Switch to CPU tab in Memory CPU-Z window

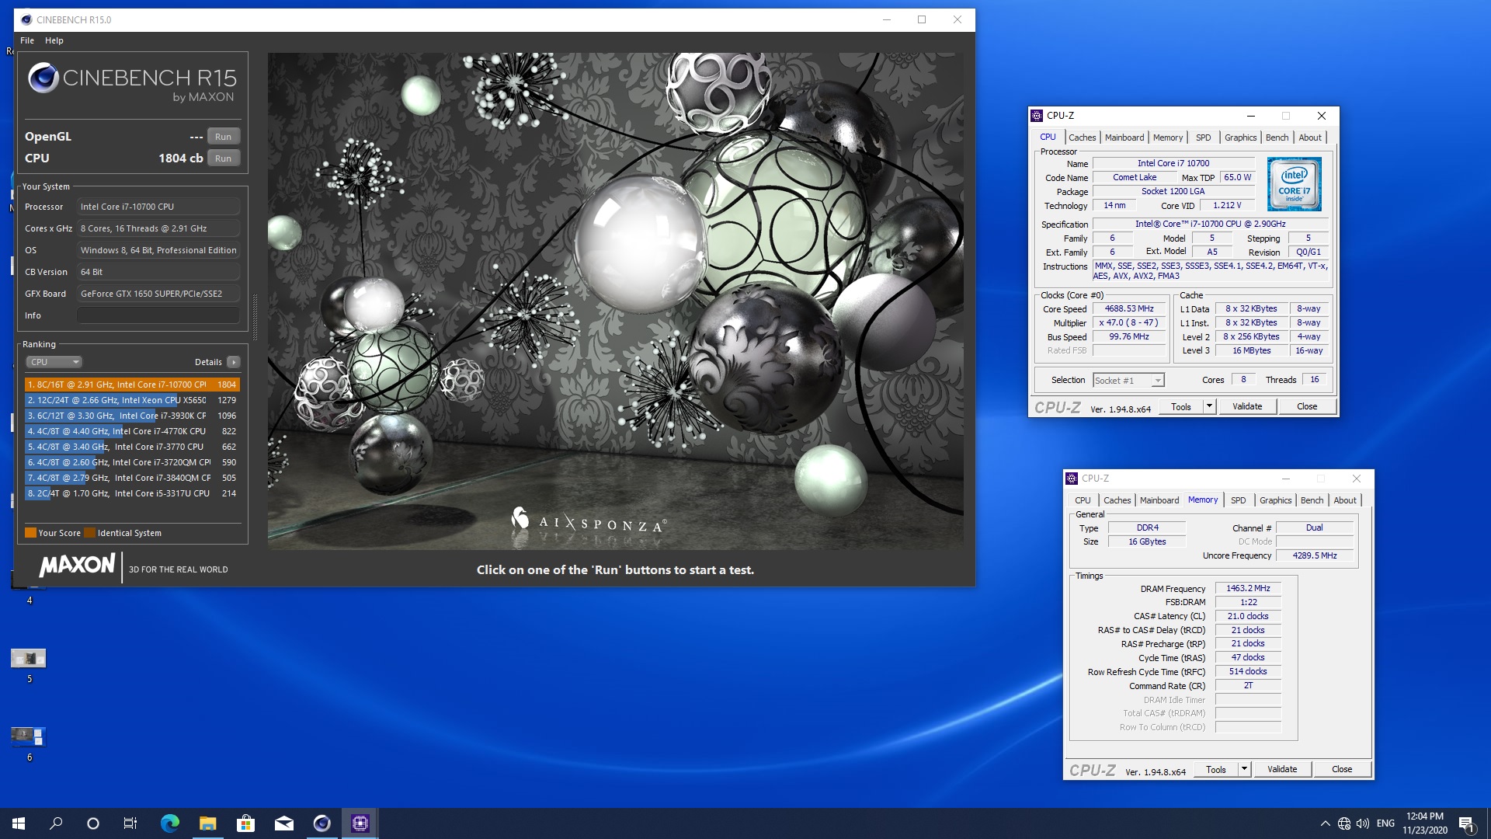[x=1083, y=500]
